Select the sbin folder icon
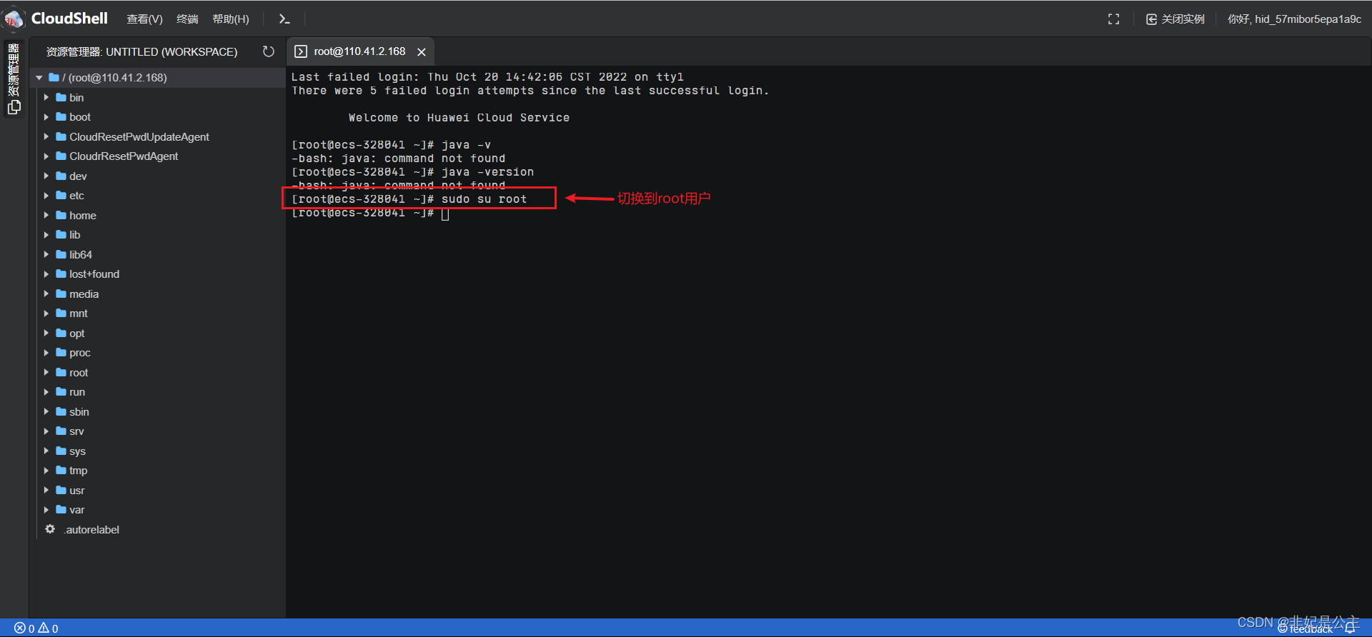The width and height of the screenshot is (1372, 637). pyautogui.click(x=61, y=411)
